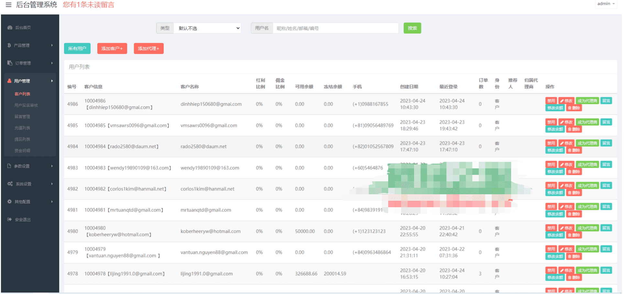Click 禁用 button for user 4984
Viewport: 625px width, 294px height.
tap(551, 143)
